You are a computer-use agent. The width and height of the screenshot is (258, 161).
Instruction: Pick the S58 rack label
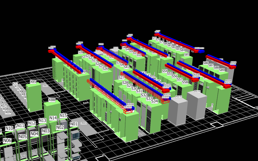click(x=185, y=82)
